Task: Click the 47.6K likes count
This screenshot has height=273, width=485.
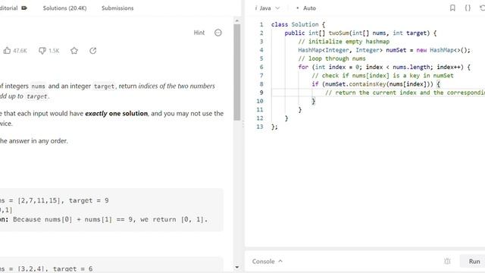Action: [20, 51]
